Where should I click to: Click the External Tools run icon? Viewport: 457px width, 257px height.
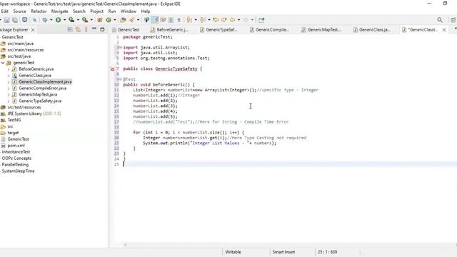point(85,20)
